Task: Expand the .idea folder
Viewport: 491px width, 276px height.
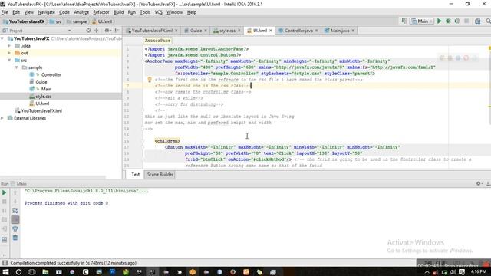Action: click(9, 46)
